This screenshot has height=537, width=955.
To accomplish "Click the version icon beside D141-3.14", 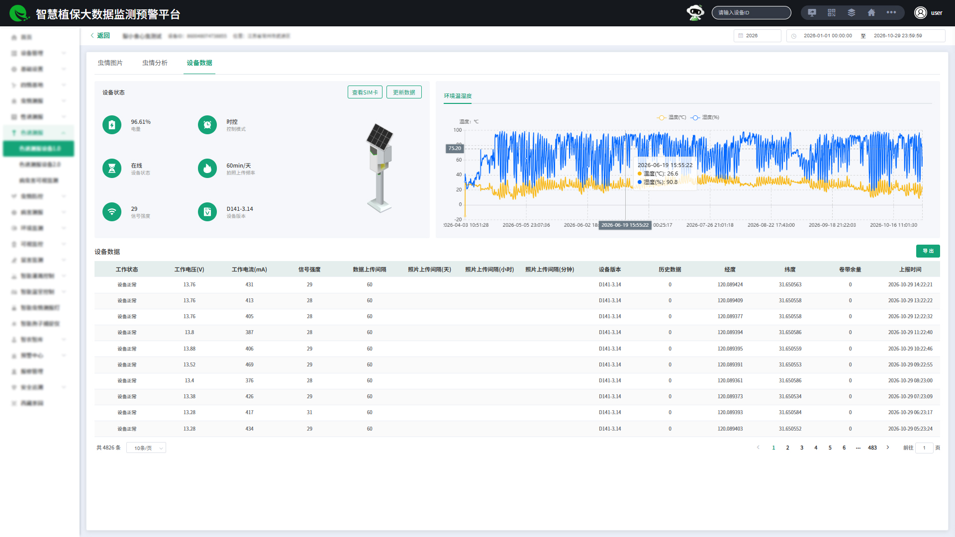I will (x=207, y=212).
